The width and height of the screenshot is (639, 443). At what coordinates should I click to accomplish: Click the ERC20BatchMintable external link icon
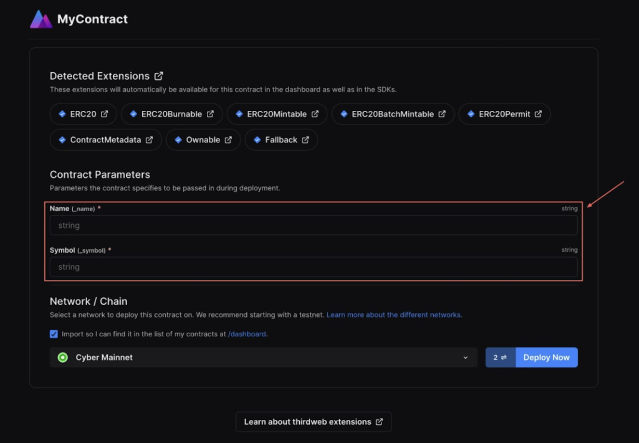(442, 114)
